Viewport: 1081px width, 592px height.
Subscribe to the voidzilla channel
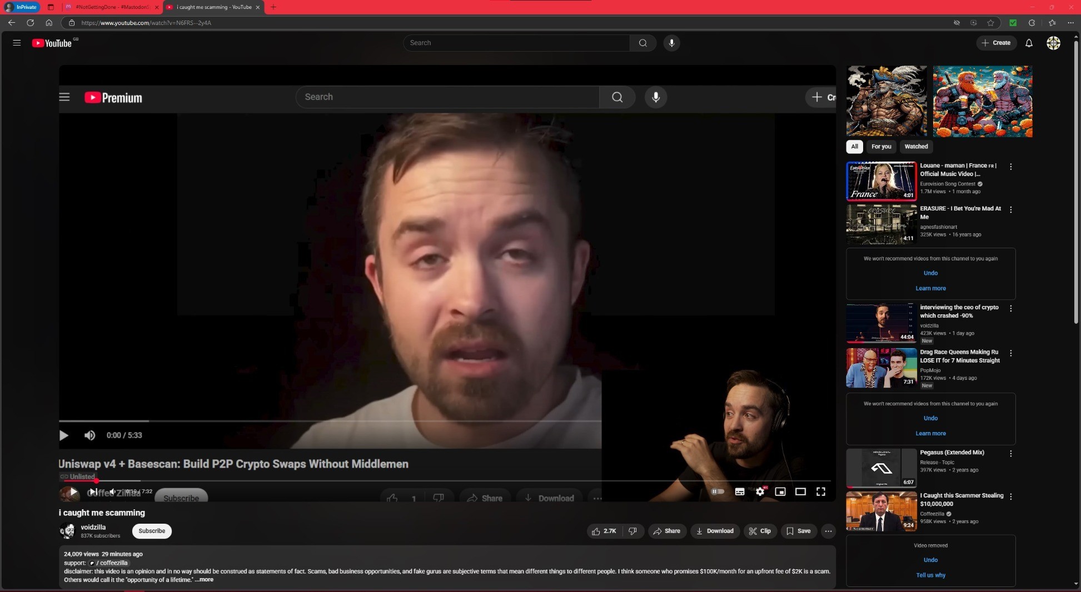click(x=152, y=531)
